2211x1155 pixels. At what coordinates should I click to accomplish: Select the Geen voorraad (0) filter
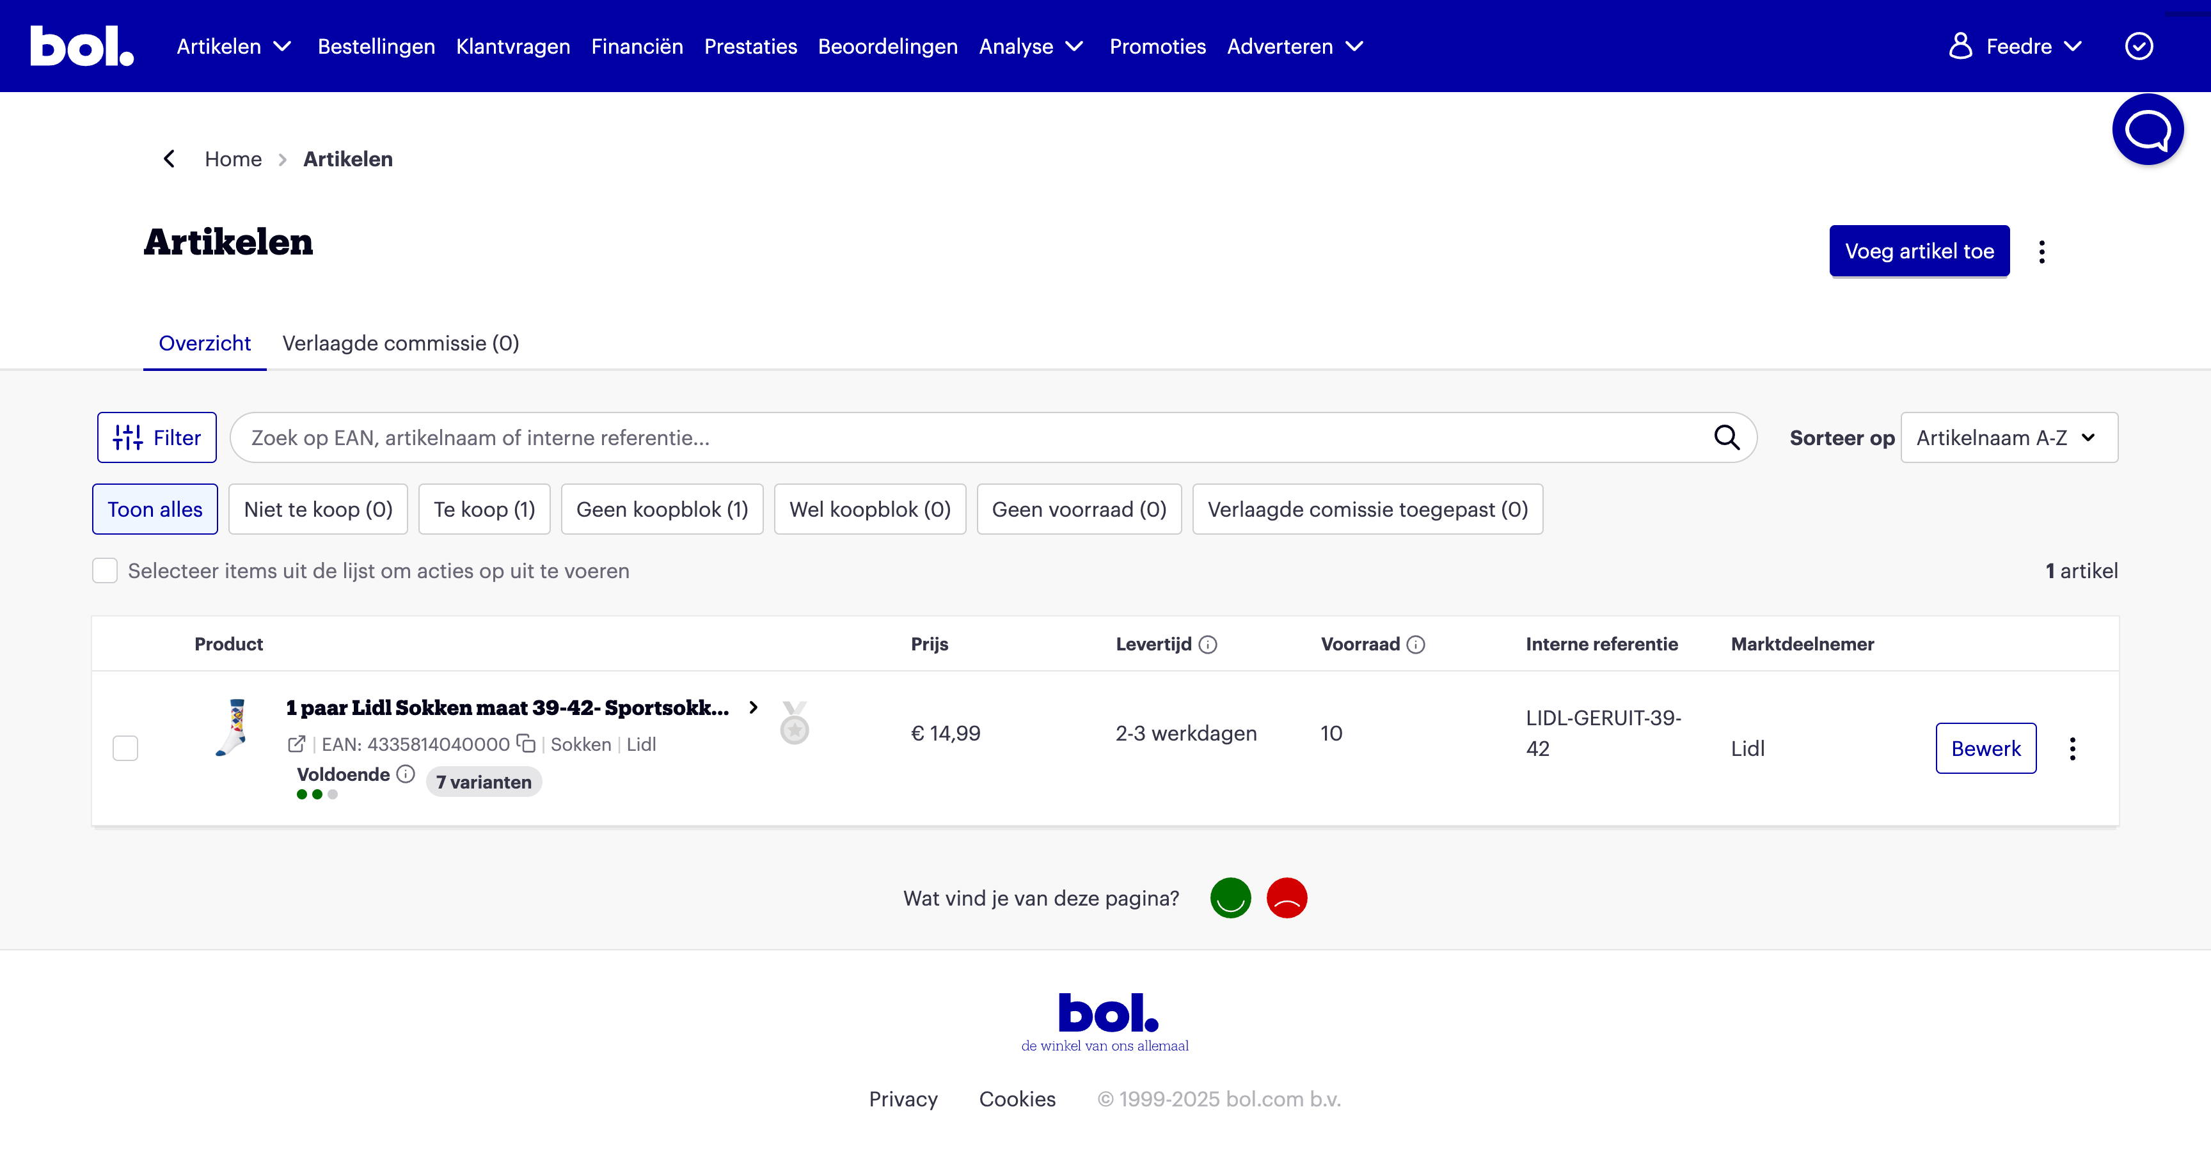pos(1079,509)
